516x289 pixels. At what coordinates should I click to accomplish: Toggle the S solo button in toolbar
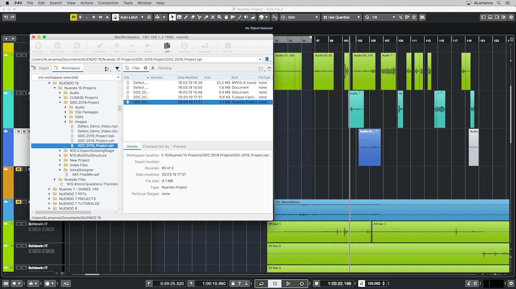click(x=80, y=17)
